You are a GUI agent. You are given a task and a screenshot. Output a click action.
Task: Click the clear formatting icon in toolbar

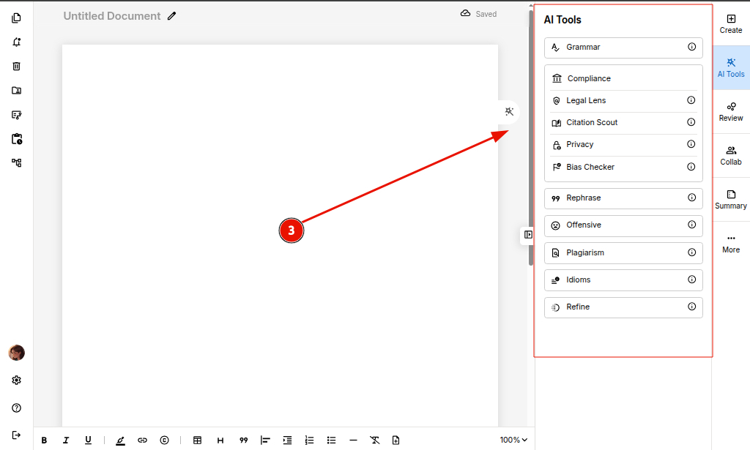[374, 440]
